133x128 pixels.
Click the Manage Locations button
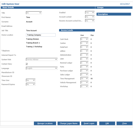point(45,123)
